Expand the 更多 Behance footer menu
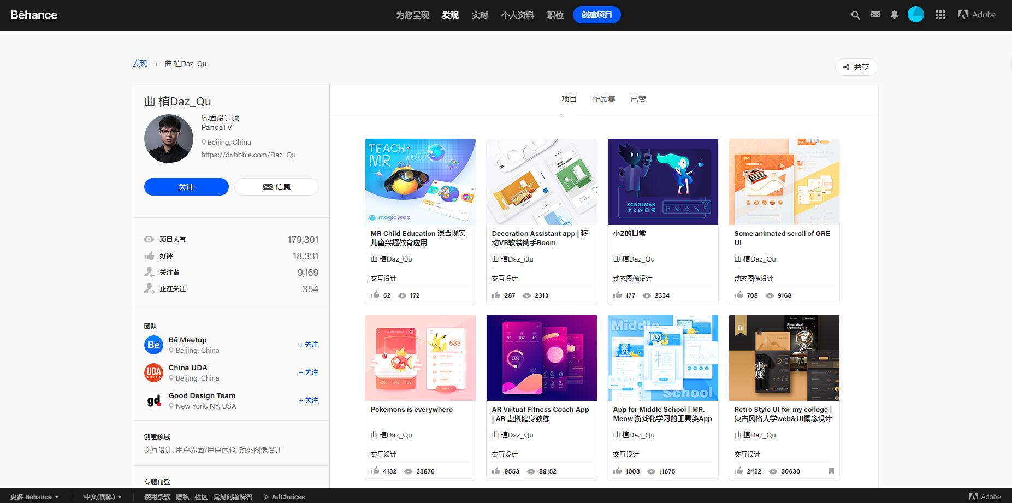 click(x=34, y=497)
